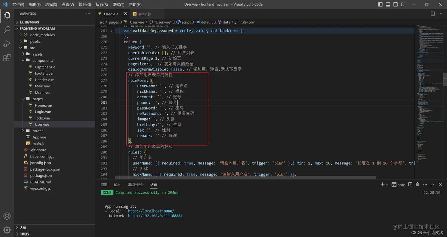
Task: Collapse the src folder
Action: click(54, 48)
